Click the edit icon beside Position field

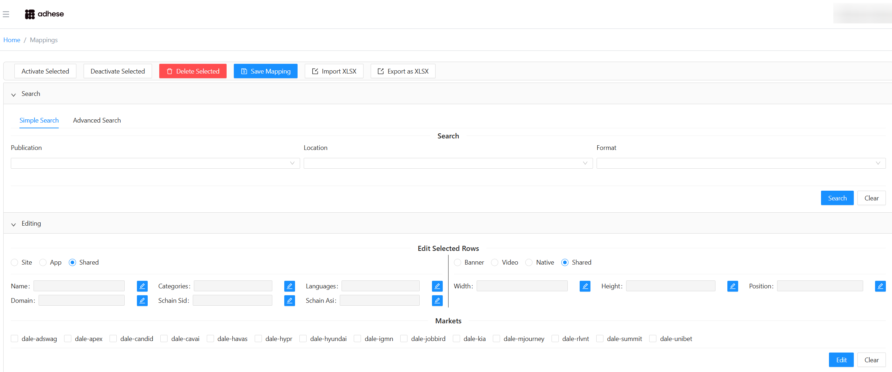(880, 286)
